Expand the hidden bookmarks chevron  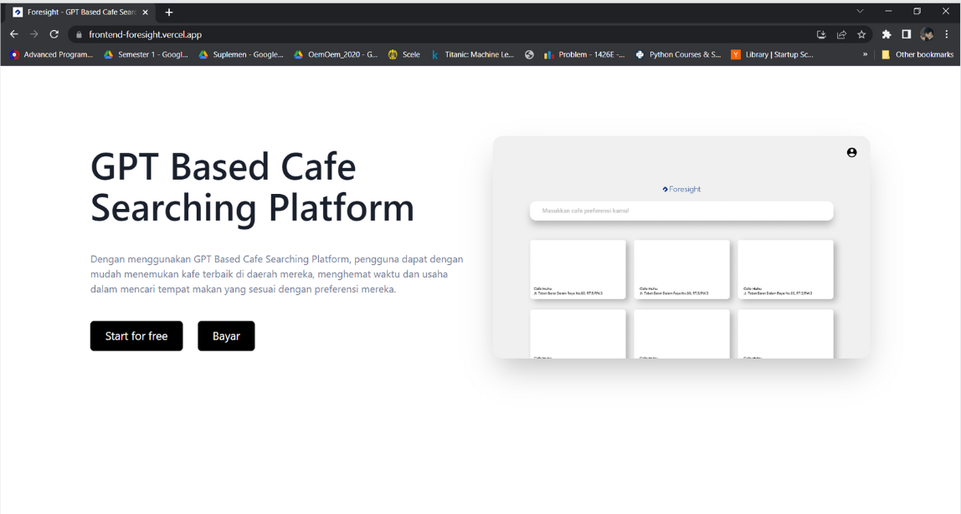coord(865,54)
